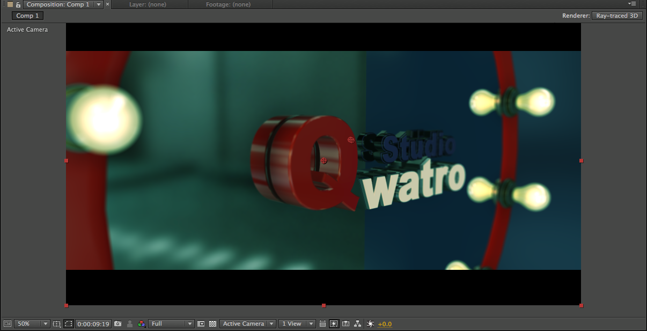Adjust the exposure value +0.0
This screenshot has height=331, width=647.
click(385, 324)
